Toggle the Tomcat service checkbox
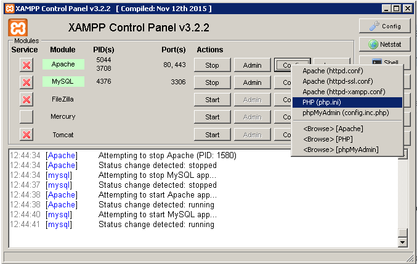The height and width of the screenshot is (264, 417). coord(26,135)
